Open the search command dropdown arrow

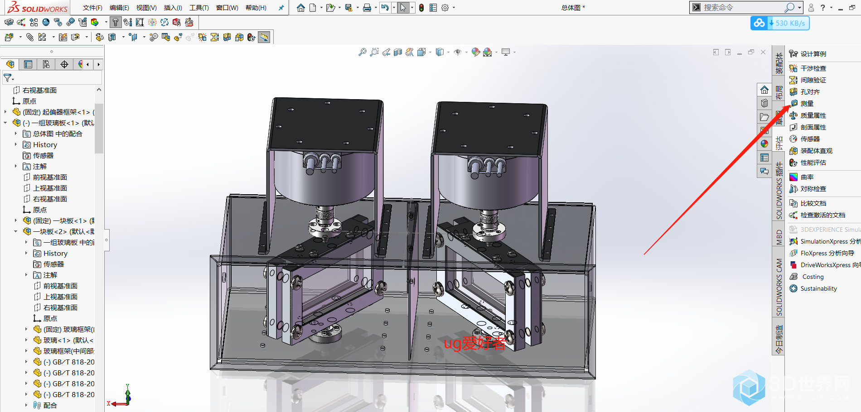(800, 8)
